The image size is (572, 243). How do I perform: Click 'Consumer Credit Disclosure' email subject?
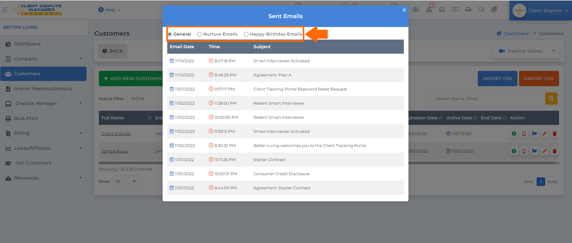(x=281, y=174)
